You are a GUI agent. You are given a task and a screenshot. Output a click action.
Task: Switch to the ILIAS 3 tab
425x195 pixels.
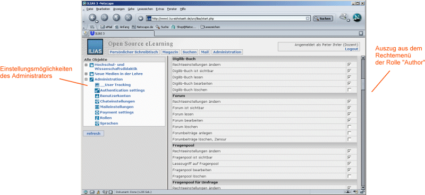[x=122, y=33]
